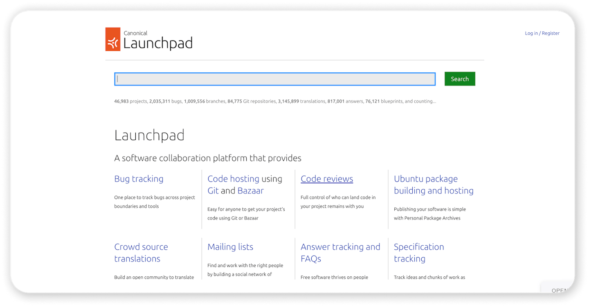This screenshot has height=307, width=589.
Task: Click 'Track ideas and chunks of work' text
Action: click(429, 277)
